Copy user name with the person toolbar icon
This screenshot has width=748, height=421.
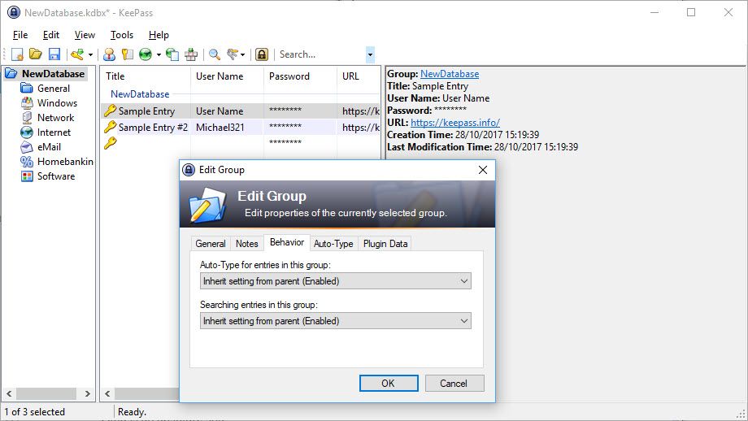click(x=109, y=54)
